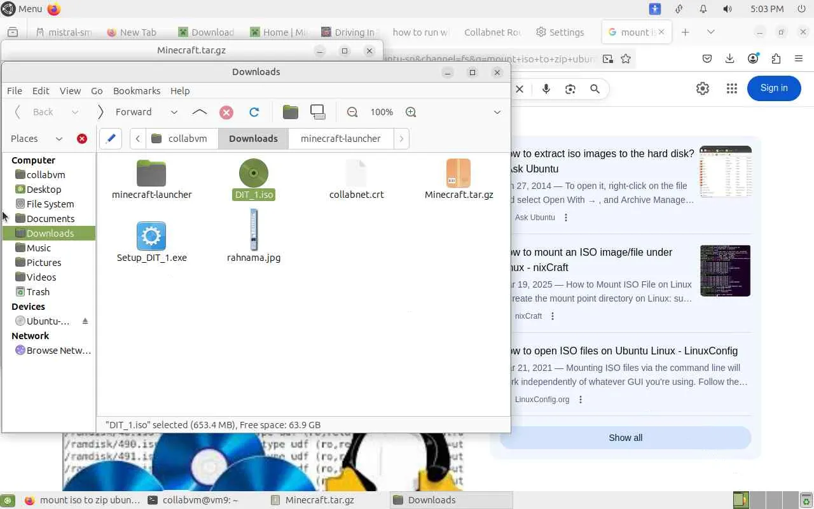Stop loading with the red stop icon
814x509 pixels.
(226, 112)
